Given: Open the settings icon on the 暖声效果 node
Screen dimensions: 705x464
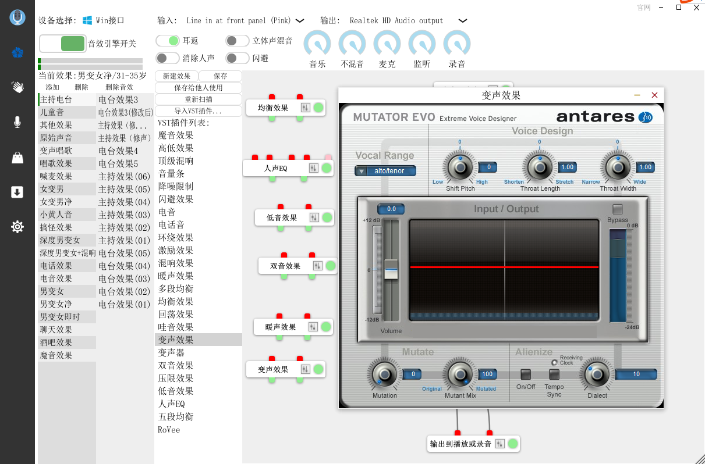Looking at the screenshot, I should [x=313, y=327].
